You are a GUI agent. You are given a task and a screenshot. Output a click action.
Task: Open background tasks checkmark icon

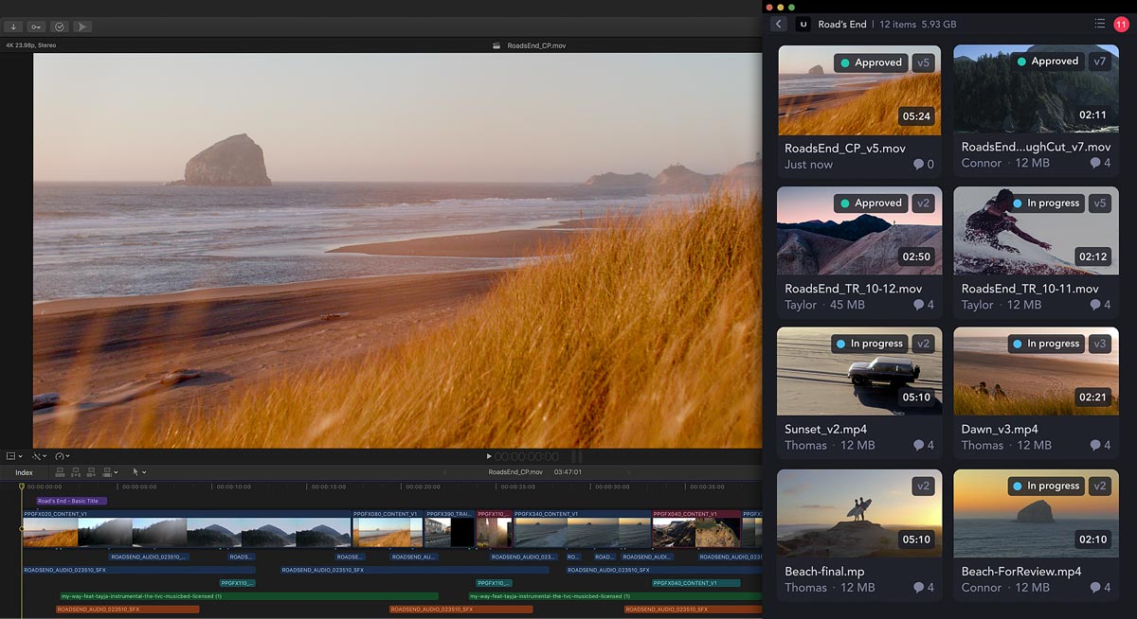pos(59,27)
